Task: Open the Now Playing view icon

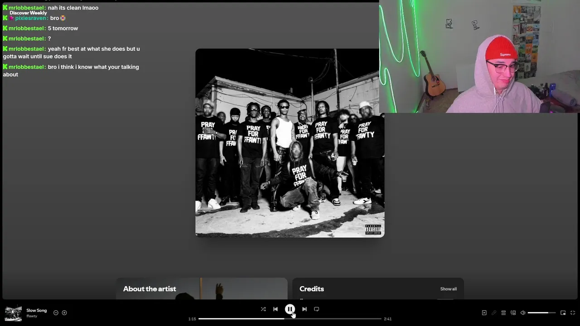Action: 484,313
